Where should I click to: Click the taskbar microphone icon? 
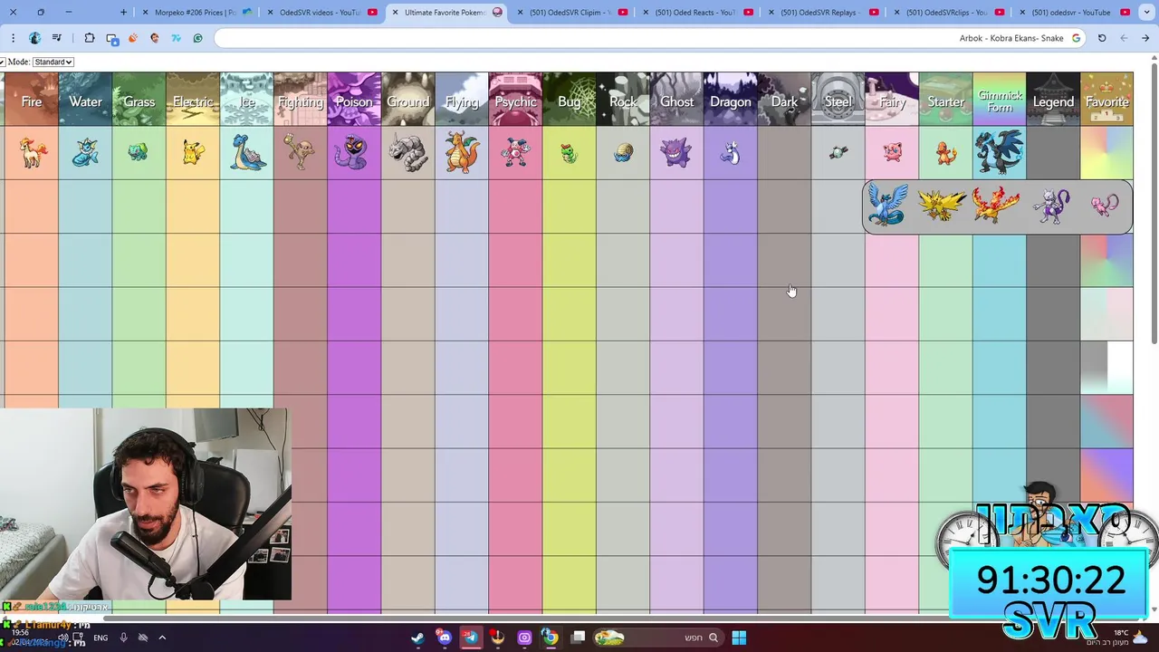click(x=124, y=638)
